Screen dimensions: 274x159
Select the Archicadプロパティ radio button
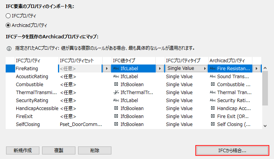pos(8,25)
